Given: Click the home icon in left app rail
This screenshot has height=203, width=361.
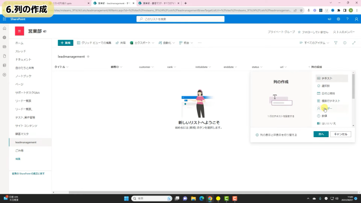Looking at the screenshot, I should (4, 28).
